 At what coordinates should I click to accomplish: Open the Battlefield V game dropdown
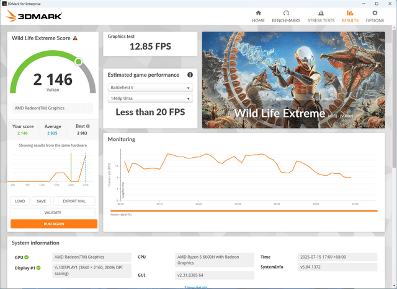pos(150,87)
